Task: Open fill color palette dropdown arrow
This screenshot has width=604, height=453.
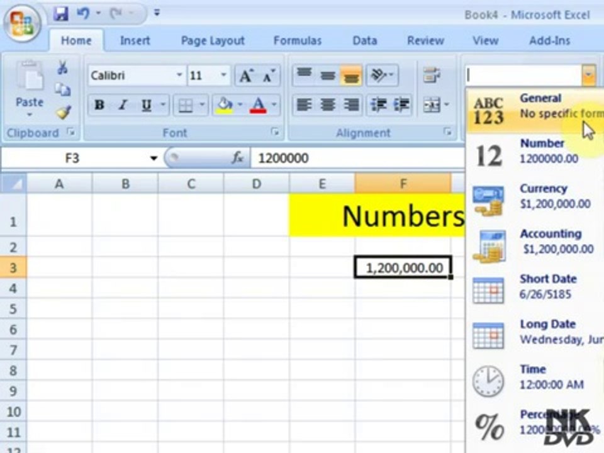Action: pos(240,104)
